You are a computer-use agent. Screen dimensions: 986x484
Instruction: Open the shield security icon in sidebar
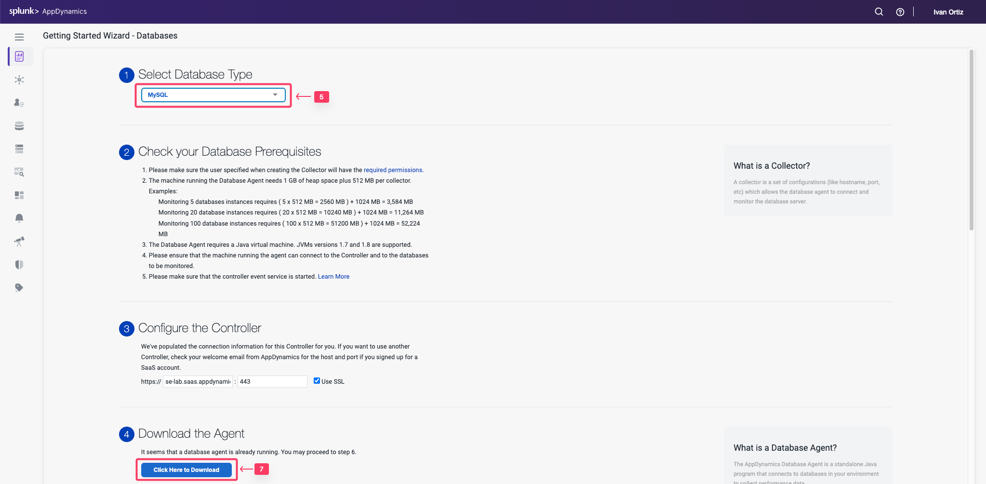(19, 265)
